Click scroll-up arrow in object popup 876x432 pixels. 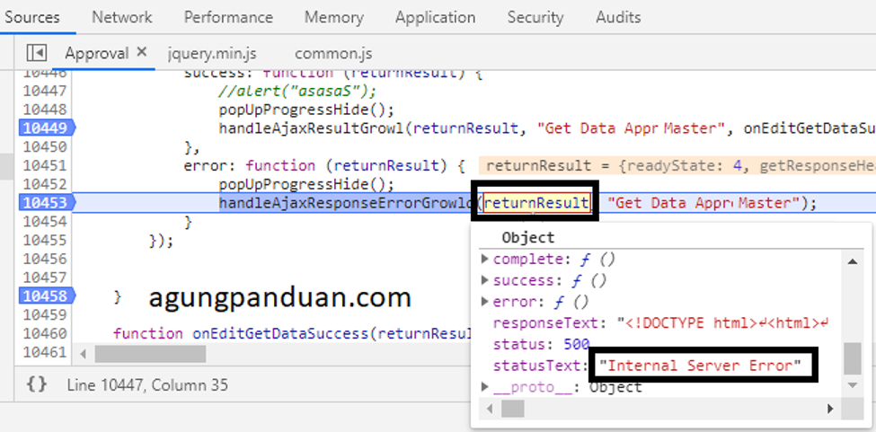(x=853, y=261)
